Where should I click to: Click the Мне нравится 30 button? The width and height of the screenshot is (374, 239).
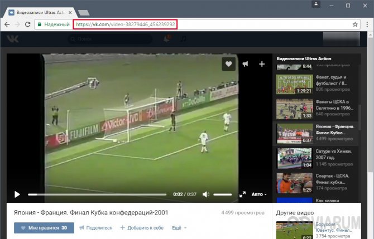click(44, 228)
